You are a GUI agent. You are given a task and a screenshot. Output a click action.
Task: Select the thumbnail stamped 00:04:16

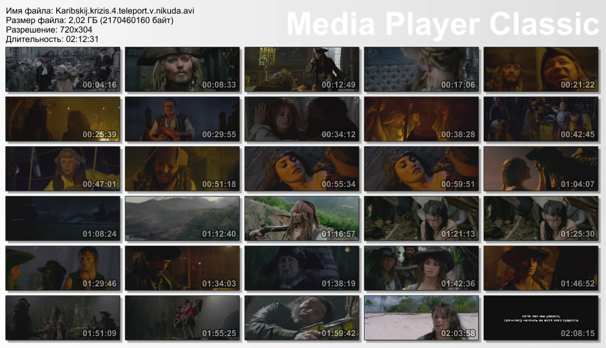(x=63, y=69)
